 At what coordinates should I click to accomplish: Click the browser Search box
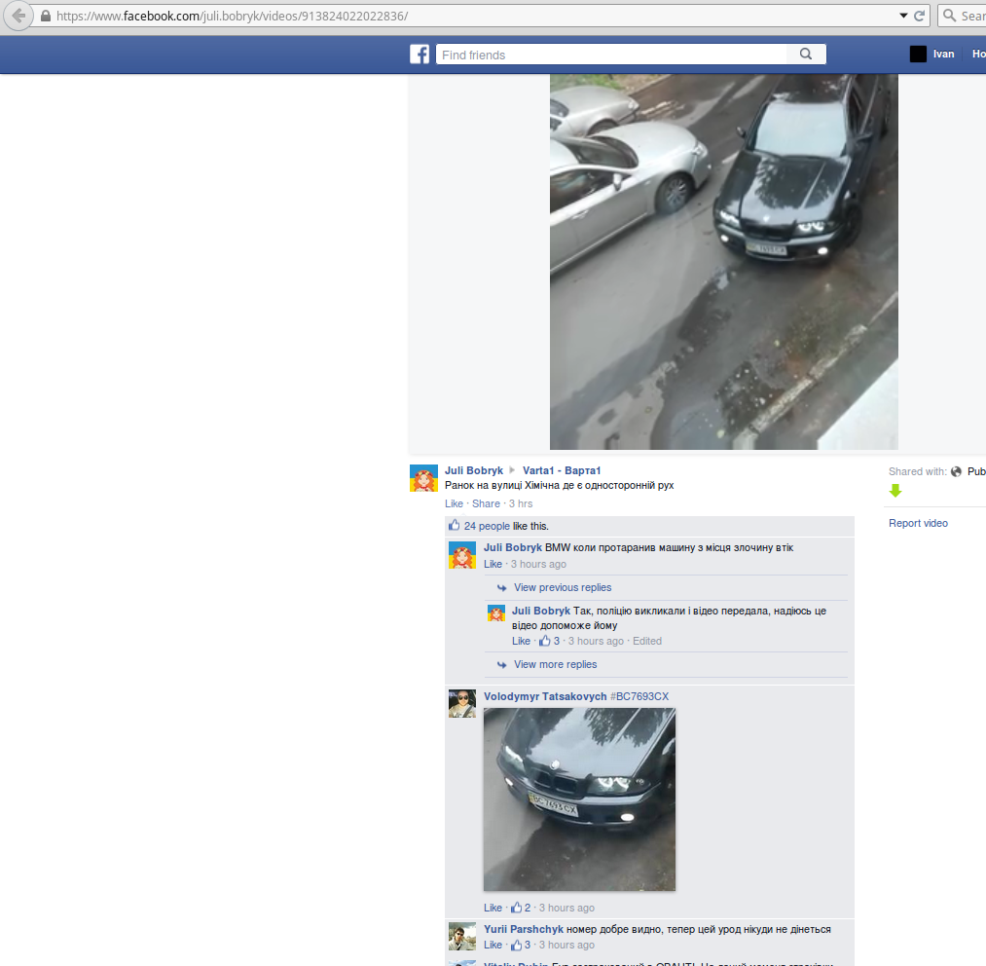962,16
